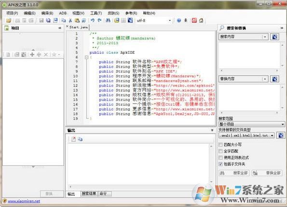Collapse the 项目 panel with double chevron

(60, 28)
